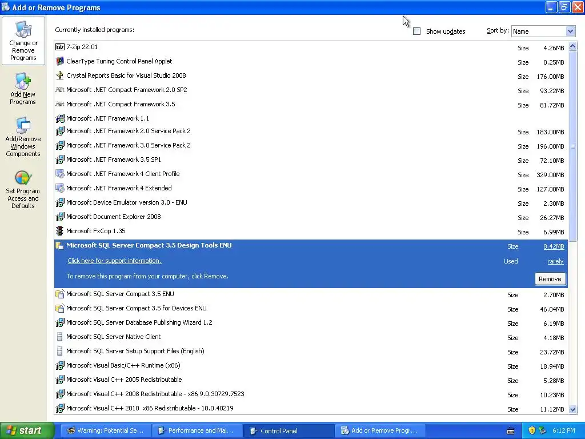The height and width of the screenshot is (439, 585).
Task: Click the 46.04MB size value
Action: pyautogui.click(x=552, y=309)
